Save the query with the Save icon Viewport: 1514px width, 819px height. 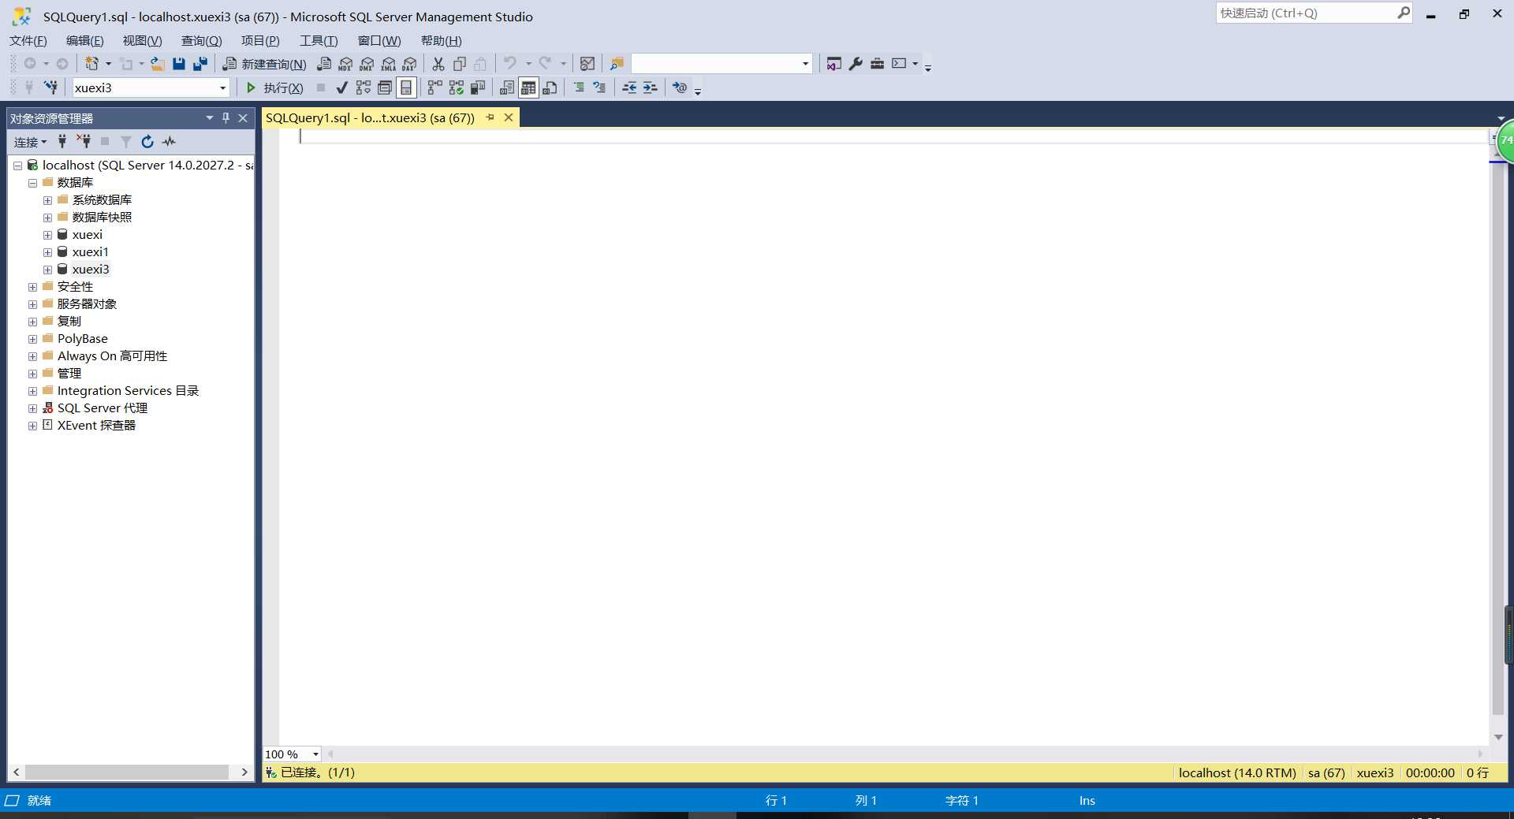coord(179,64)
